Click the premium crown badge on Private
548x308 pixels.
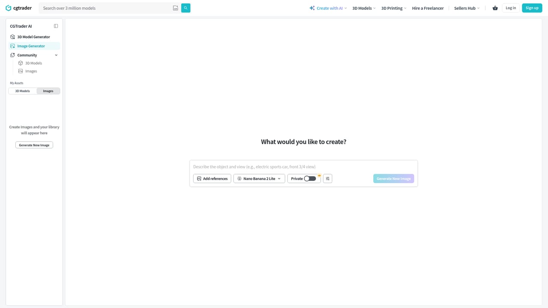tap(319, 175)
